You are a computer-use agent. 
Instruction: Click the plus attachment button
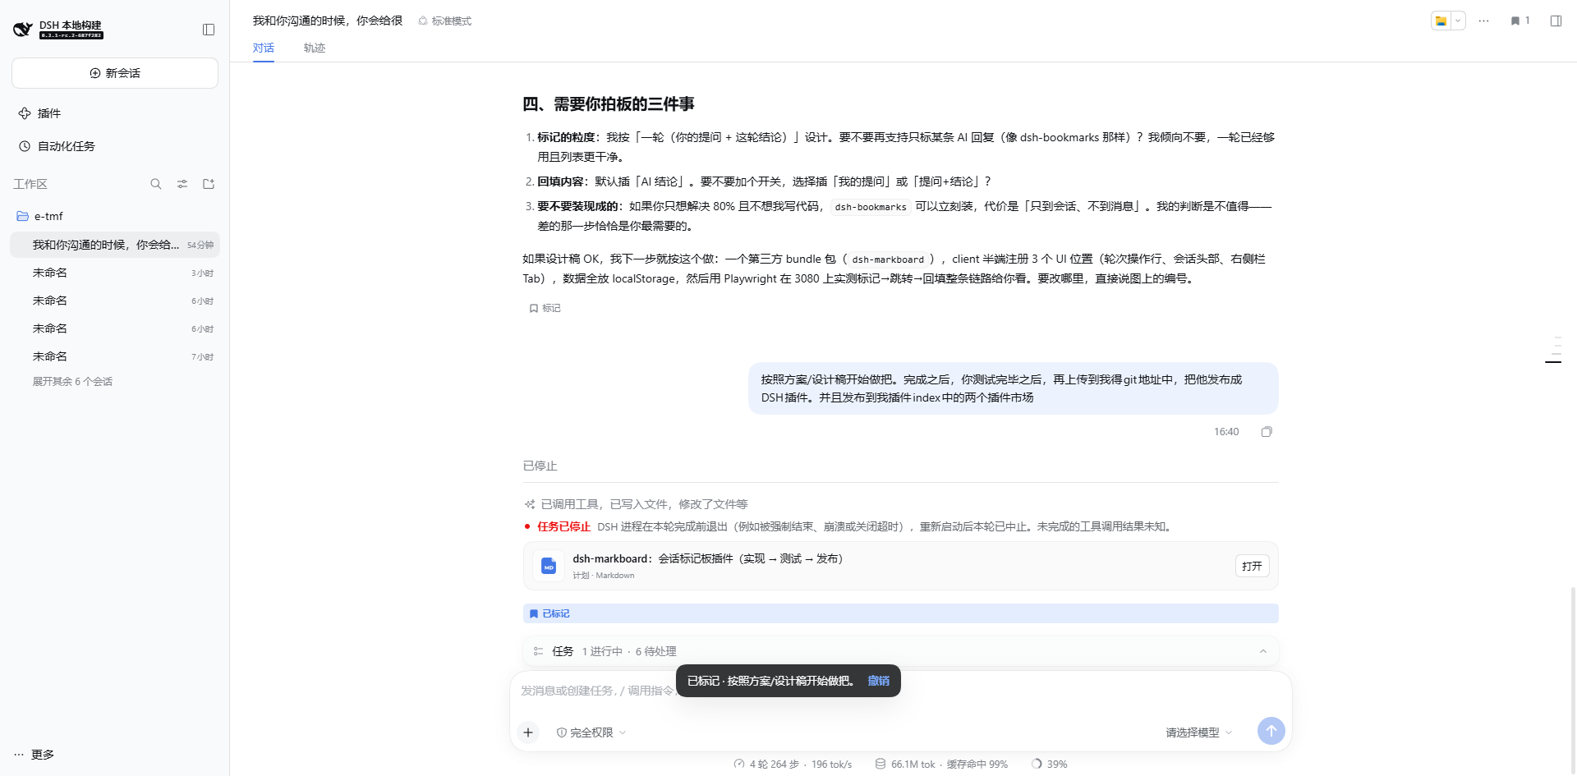pos(528,732)
